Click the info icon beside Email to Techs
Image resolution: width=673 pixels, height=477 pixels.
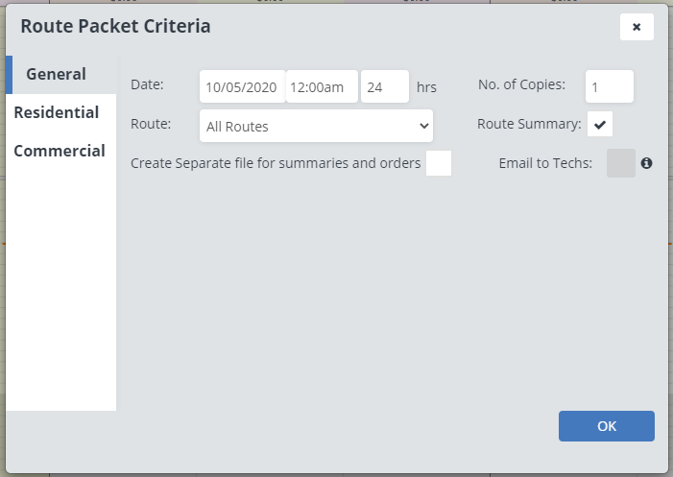(647, 163)
